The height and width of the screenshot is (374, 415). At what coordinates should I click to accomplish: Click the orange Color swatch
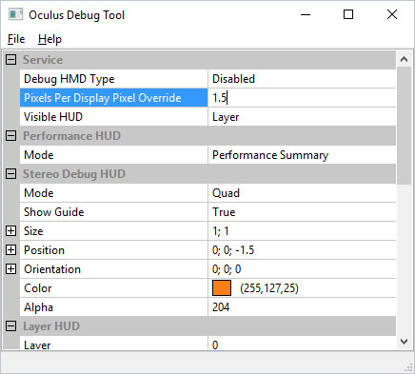point(222,288)
